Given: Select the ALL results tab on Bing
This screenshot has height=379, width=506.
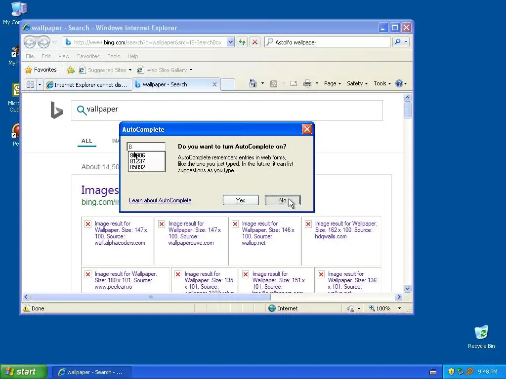Looking at the screenshot, I should point(87,141).
